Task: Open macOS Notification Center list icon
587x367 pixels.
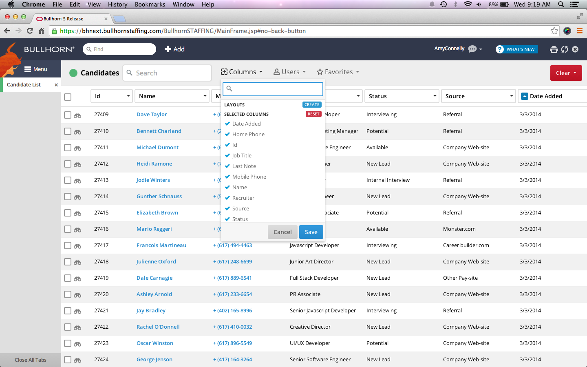Action: click(574, 4)
